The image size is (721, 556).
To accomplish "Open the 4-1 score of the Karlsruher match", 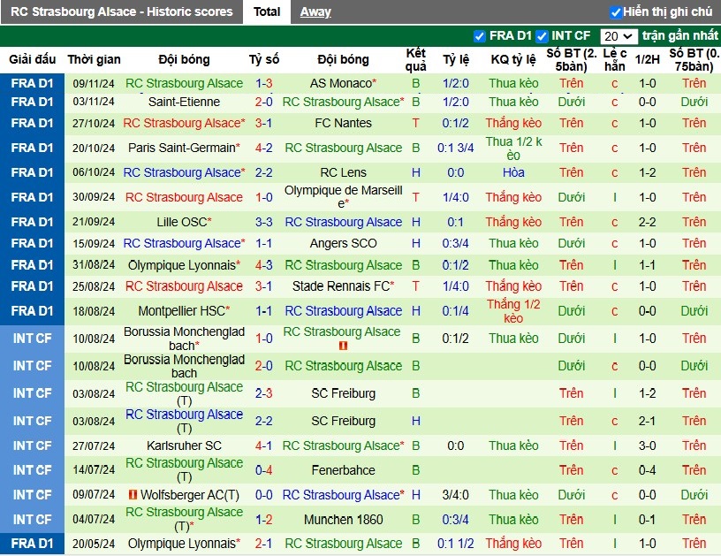I will (264, 446).
